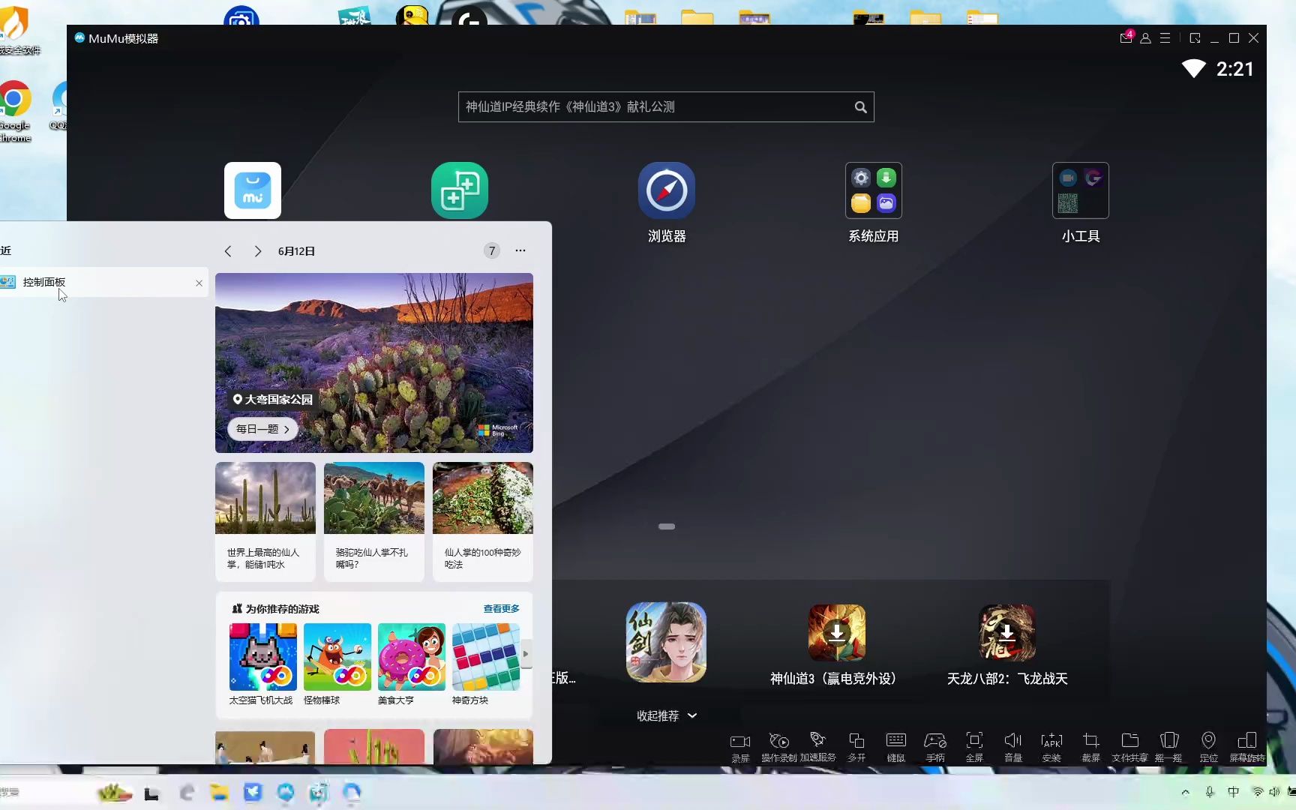1296x810 pixels.
Task: Go to next item in widget panel
Action: click(x=257, y=251)
